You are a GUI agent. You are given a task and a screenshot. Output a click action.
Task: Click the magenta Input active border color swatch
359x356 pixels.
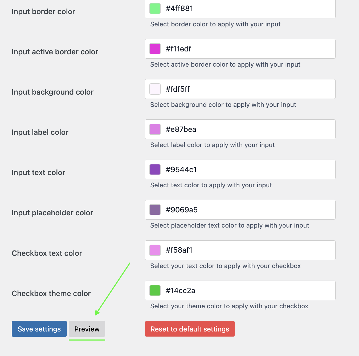[155, 49]
